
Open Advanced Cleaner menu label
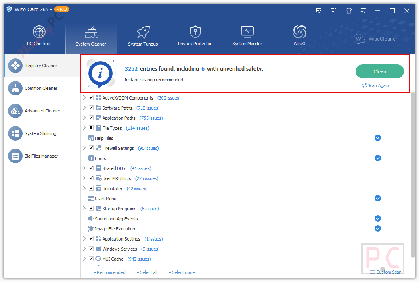coord(42,111)
